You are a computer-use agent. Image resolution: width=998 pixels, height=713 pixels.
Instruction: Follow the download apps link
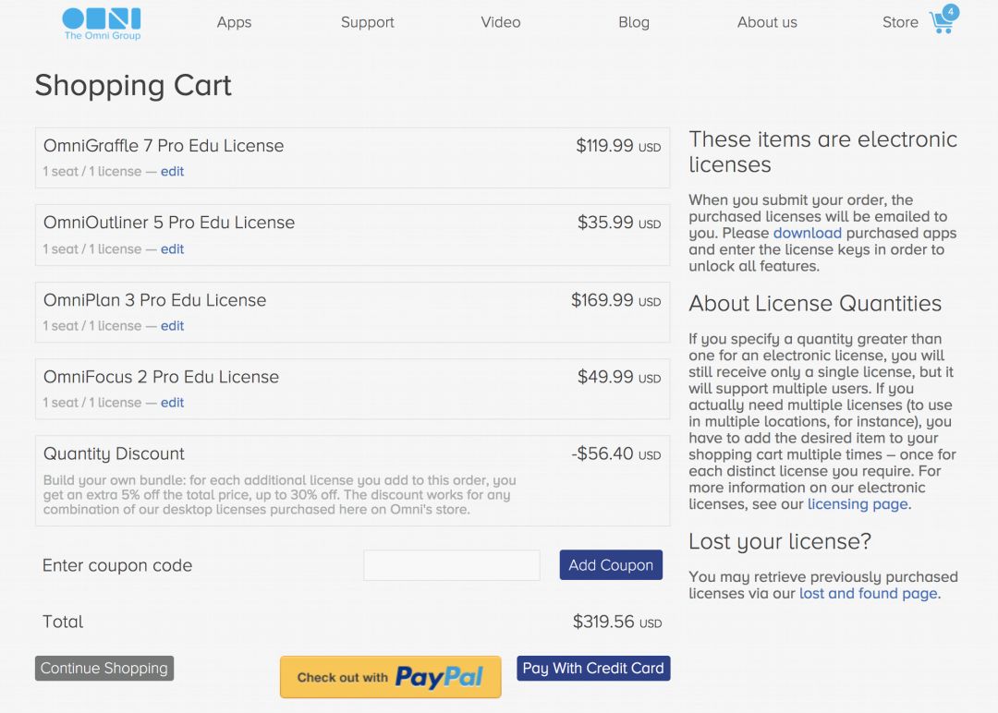[x=807, y=233]
